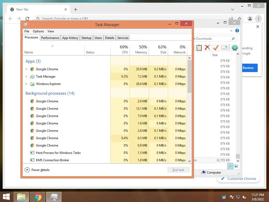Switch to the Services tab
This screenshot has height=202, width=269.
[123, 38]
